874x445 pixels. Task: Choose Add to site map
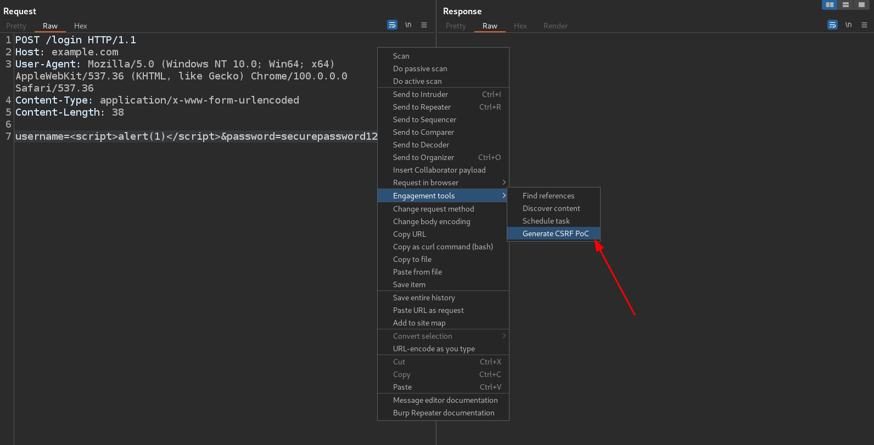pyautogui.click(x=443, y=323)
